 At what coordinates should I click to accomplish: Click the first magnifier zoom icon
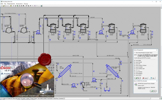(x=19, y=6)
